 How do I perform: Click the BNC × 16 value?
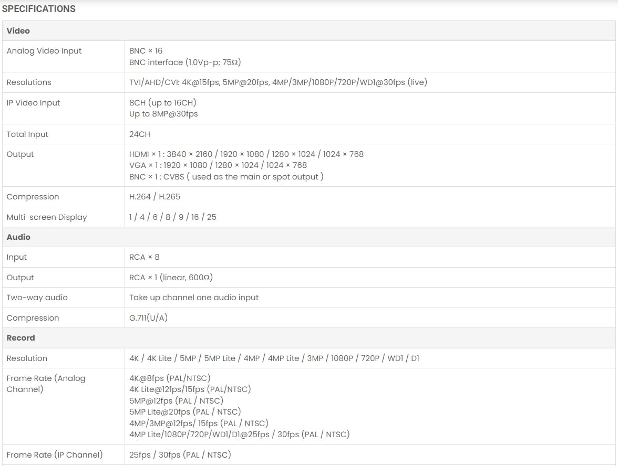[146, 51]
